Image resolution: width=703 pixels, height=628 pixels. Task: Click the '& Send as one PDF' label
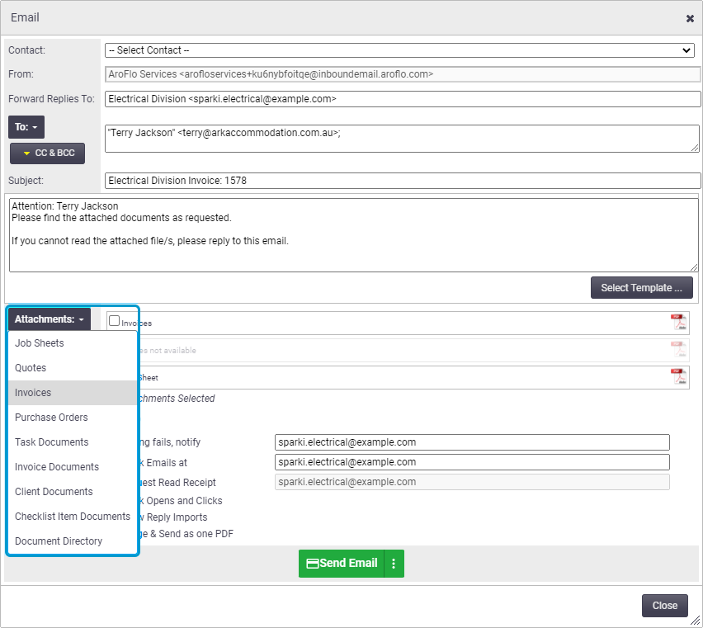tap(192, 534)
